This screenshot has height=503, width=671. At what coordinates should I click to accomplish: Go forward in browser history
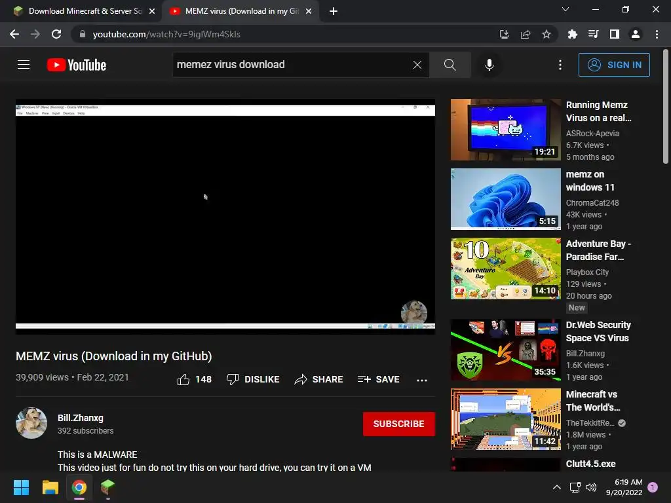(x=35, y=34)
